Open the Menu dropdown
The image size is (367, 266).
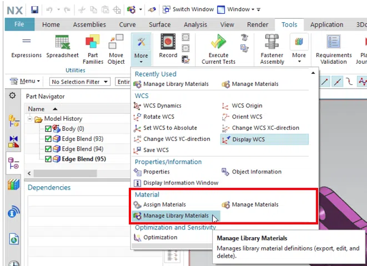pyautogui.click(x=25, y=81)
